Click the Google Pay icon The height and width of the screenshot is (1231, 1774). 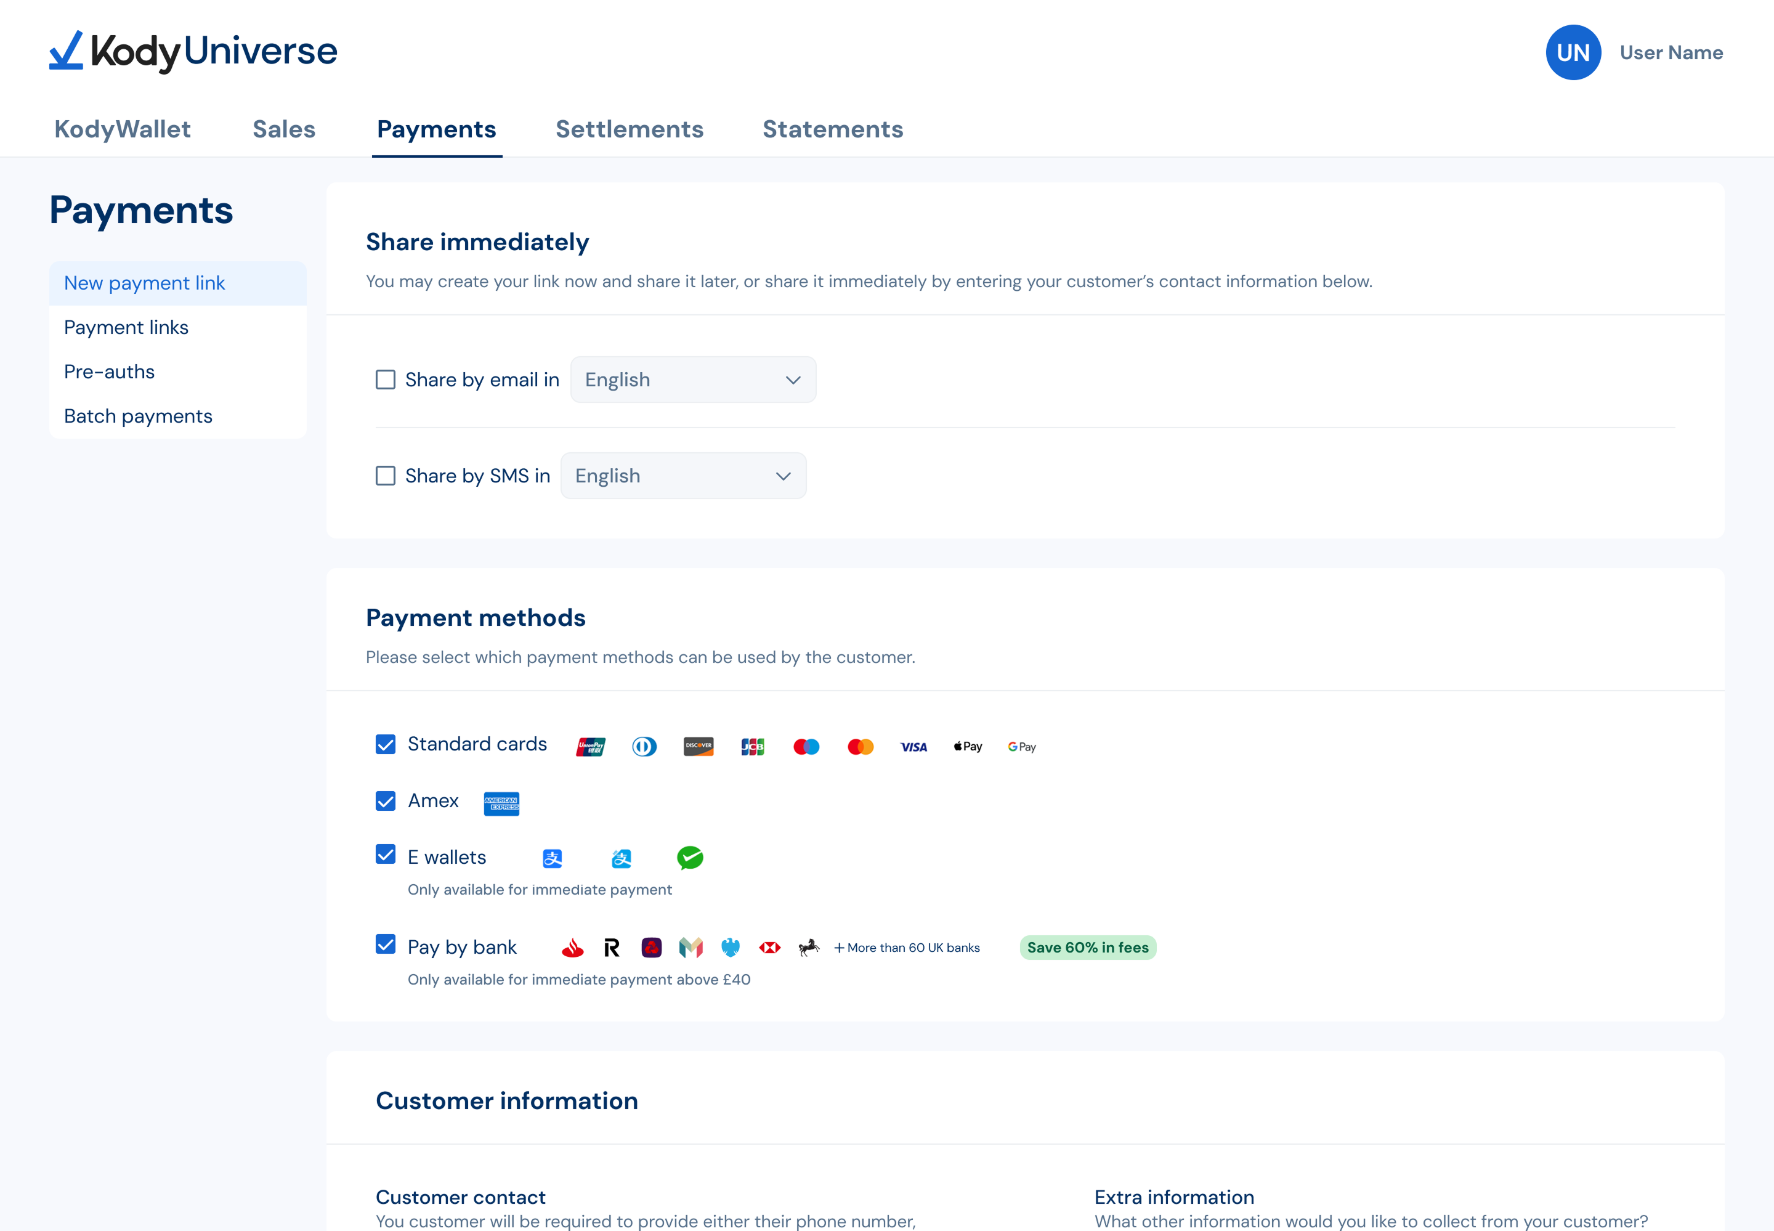[x=1021, y=747]
